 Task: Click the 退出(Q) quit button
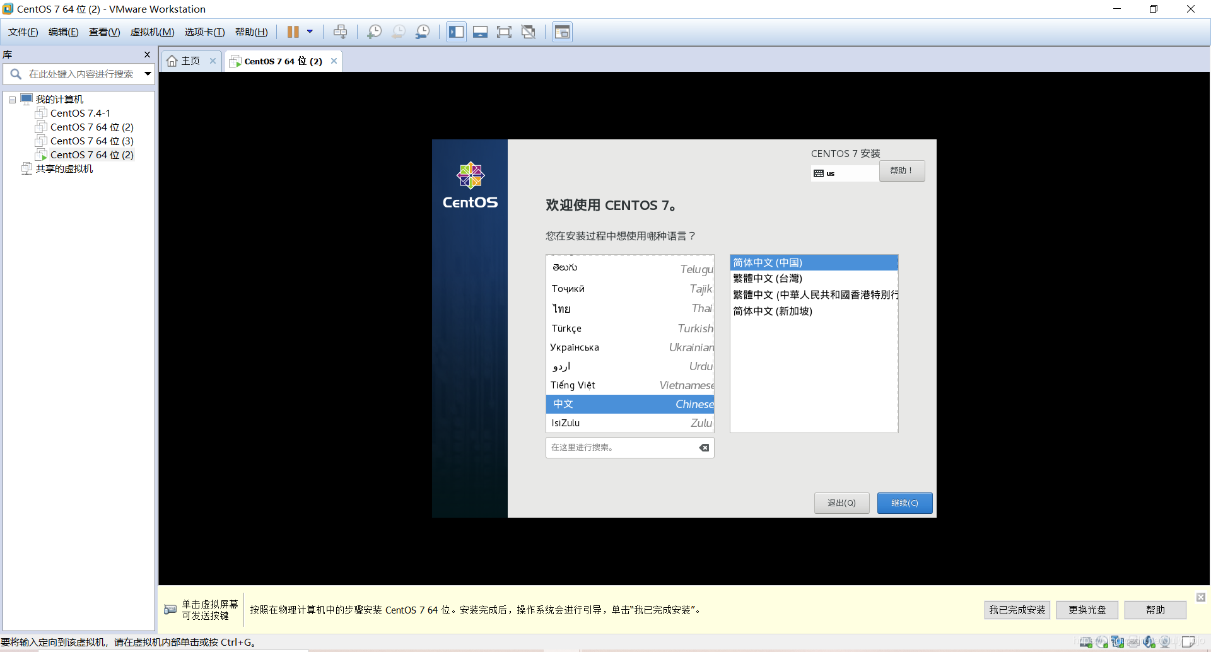click(841, 503)
